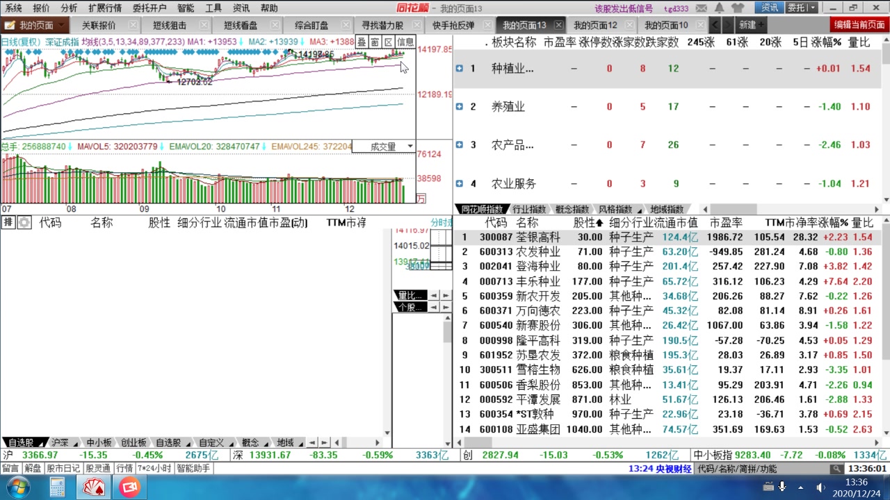Open 股市日记 in bottom bar
The height and width of the screenshot is (500, 890).
point(63,468)
